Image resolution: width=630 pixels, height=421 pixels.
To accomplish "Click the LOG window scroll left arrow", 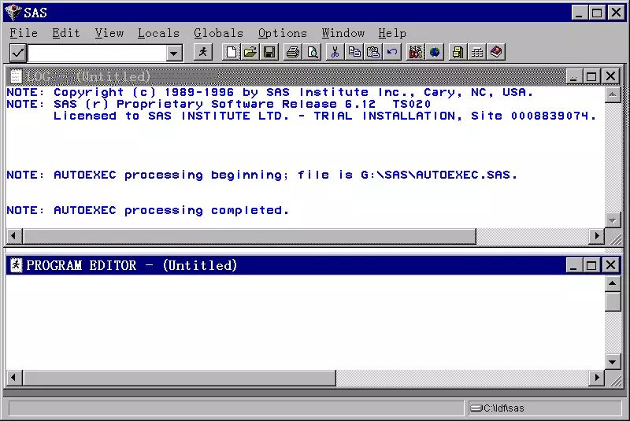I will click(14, 235).
